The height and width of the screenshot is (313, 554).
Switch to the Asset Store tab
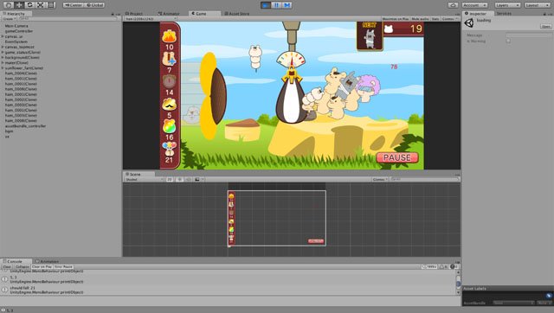coord(236,14)
